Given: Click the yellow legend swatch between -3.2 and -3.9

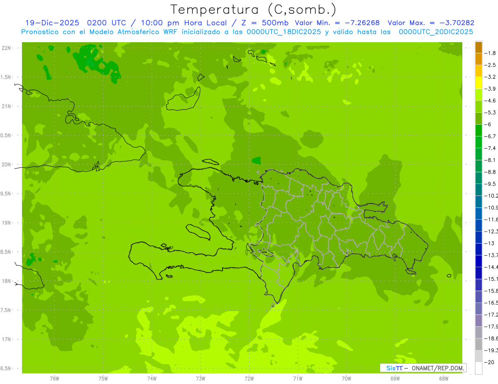Looking at the screenshot, I should tap(478, 83).
